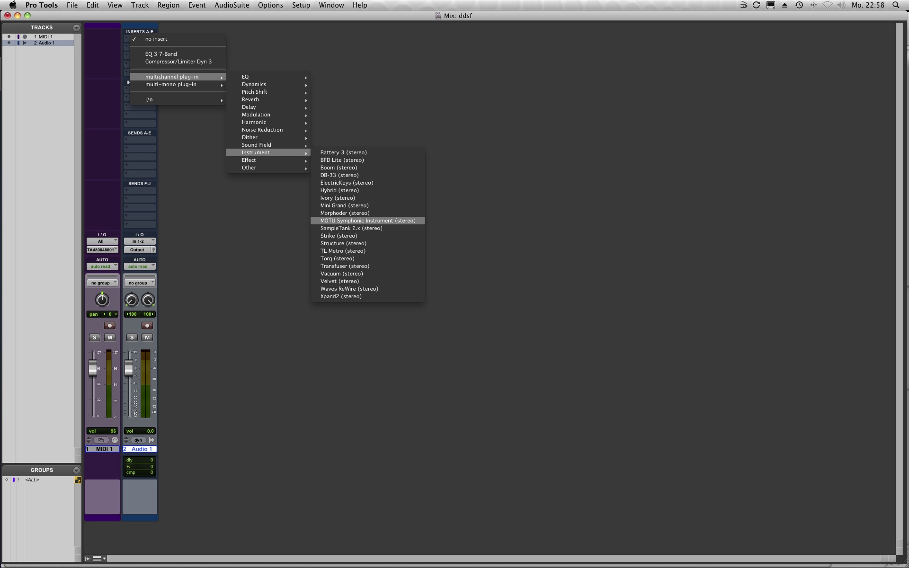Toggle show/hide dot for Audio 1 track
909x568 pixels.
point(9,43)
